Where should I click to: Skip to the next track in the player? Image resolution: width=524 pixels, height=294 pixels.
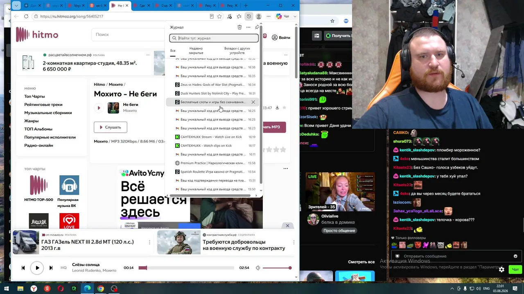pyautogui.click(x=51, y=268)
